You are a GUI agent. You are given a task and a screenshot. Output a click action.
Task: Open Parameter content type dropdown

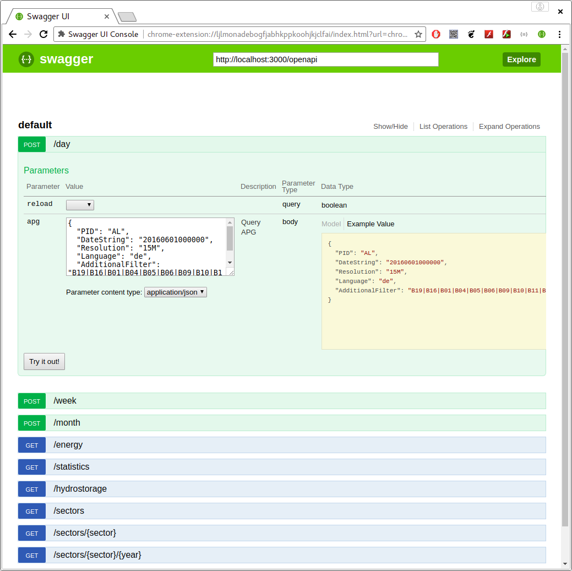click(x=176, y=292)
